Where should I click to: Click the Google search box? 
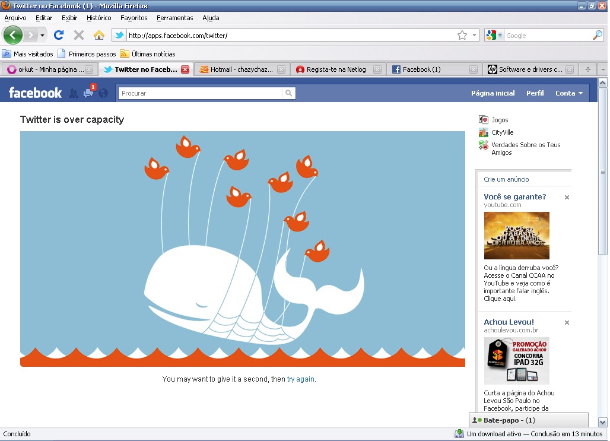point(548,36)
